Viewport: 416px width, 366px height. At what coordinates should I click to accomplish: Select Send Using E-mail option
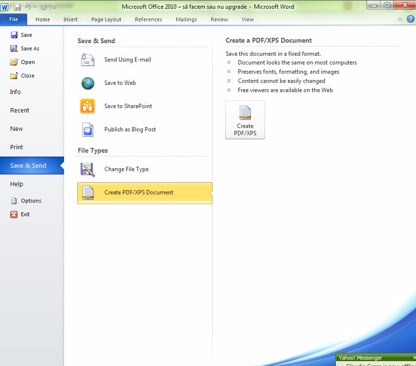145,60
